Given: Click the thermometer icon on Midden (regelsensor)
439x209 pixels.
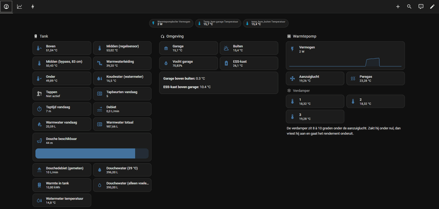Looking at the screenshot, I should tap(99, 48).
